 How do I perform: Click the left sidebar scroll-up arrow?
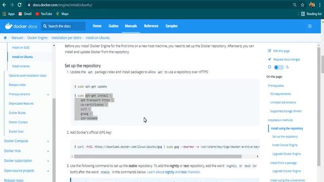(54, 45)
